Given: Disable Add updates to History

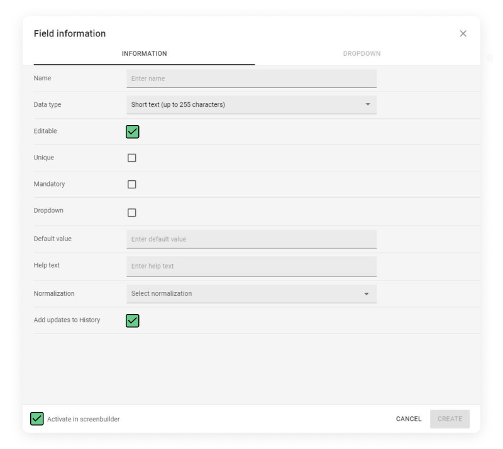Looking at the screenshot, I should (x=133, y=321).
